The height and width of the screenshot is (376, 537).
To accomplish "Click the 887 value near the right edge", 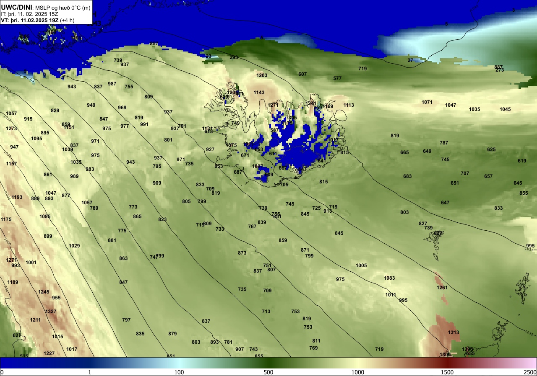I will [498, 67].
